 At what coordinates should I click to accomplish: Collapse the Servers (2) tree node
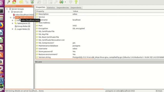point(9,12)
